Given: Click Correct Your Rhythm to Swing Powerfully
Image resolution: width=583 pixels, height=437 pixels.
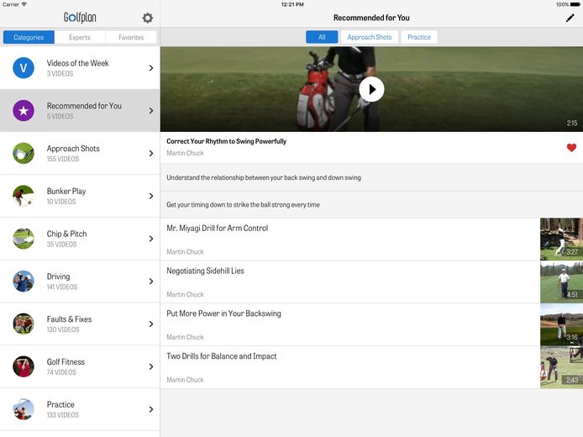Looking at the screenshot, I should tap(227, 141).
